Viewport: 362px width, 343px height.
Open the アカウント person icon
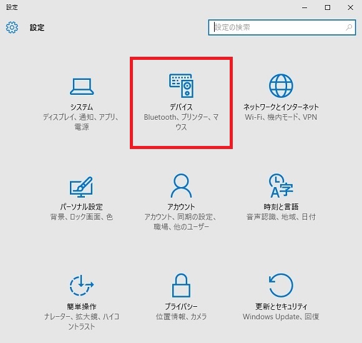click(x=181, y=185)
